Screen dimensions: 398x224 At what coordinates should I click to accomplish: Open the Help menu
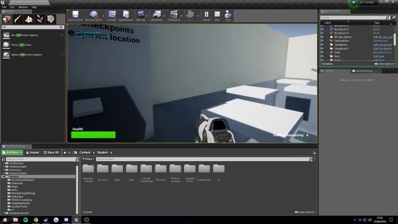click(x=34, y=7)
